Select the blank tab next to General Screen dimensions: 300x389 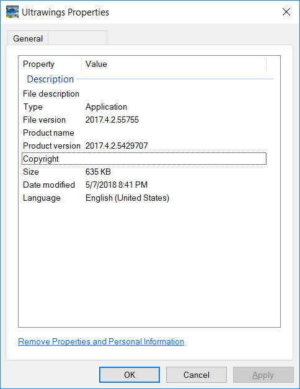[77, 38]
